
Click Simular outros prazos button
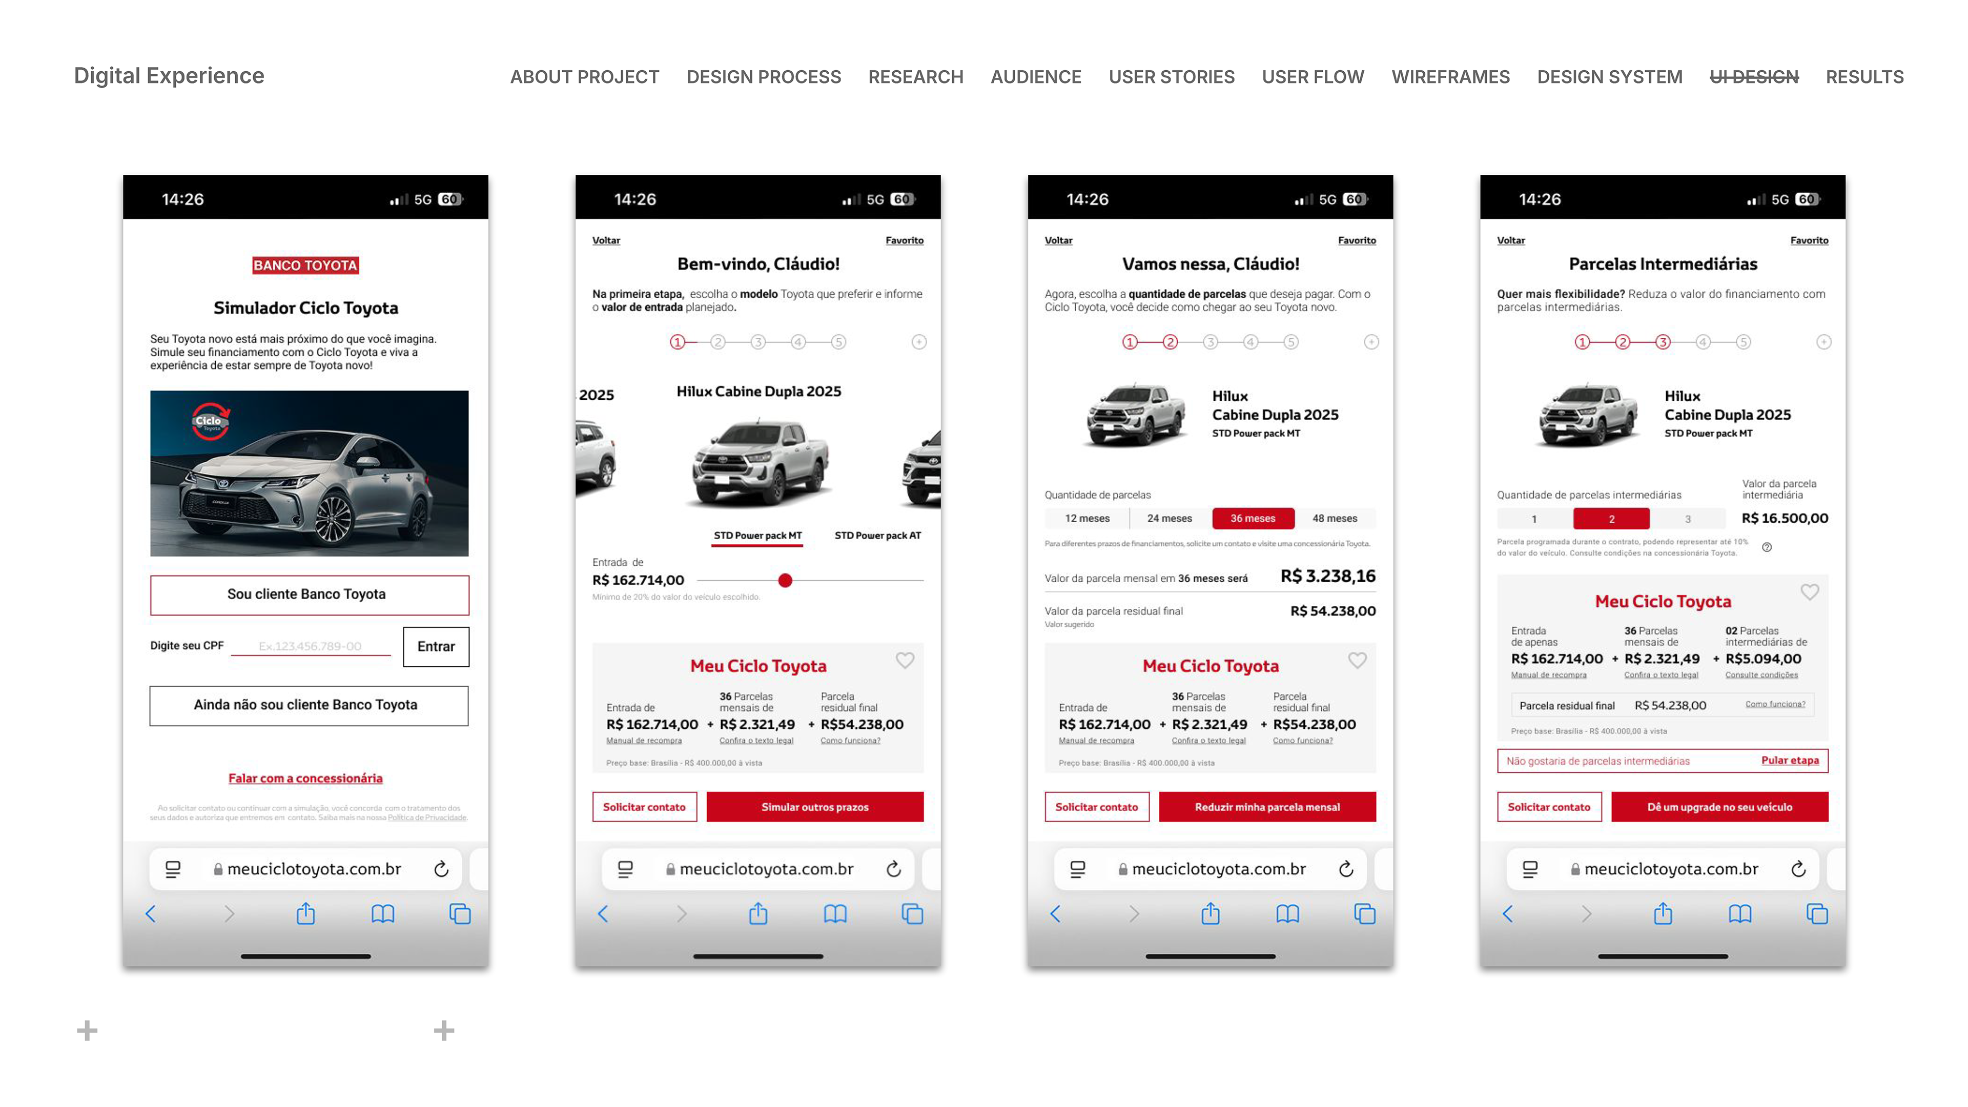[x=814, y=807]
